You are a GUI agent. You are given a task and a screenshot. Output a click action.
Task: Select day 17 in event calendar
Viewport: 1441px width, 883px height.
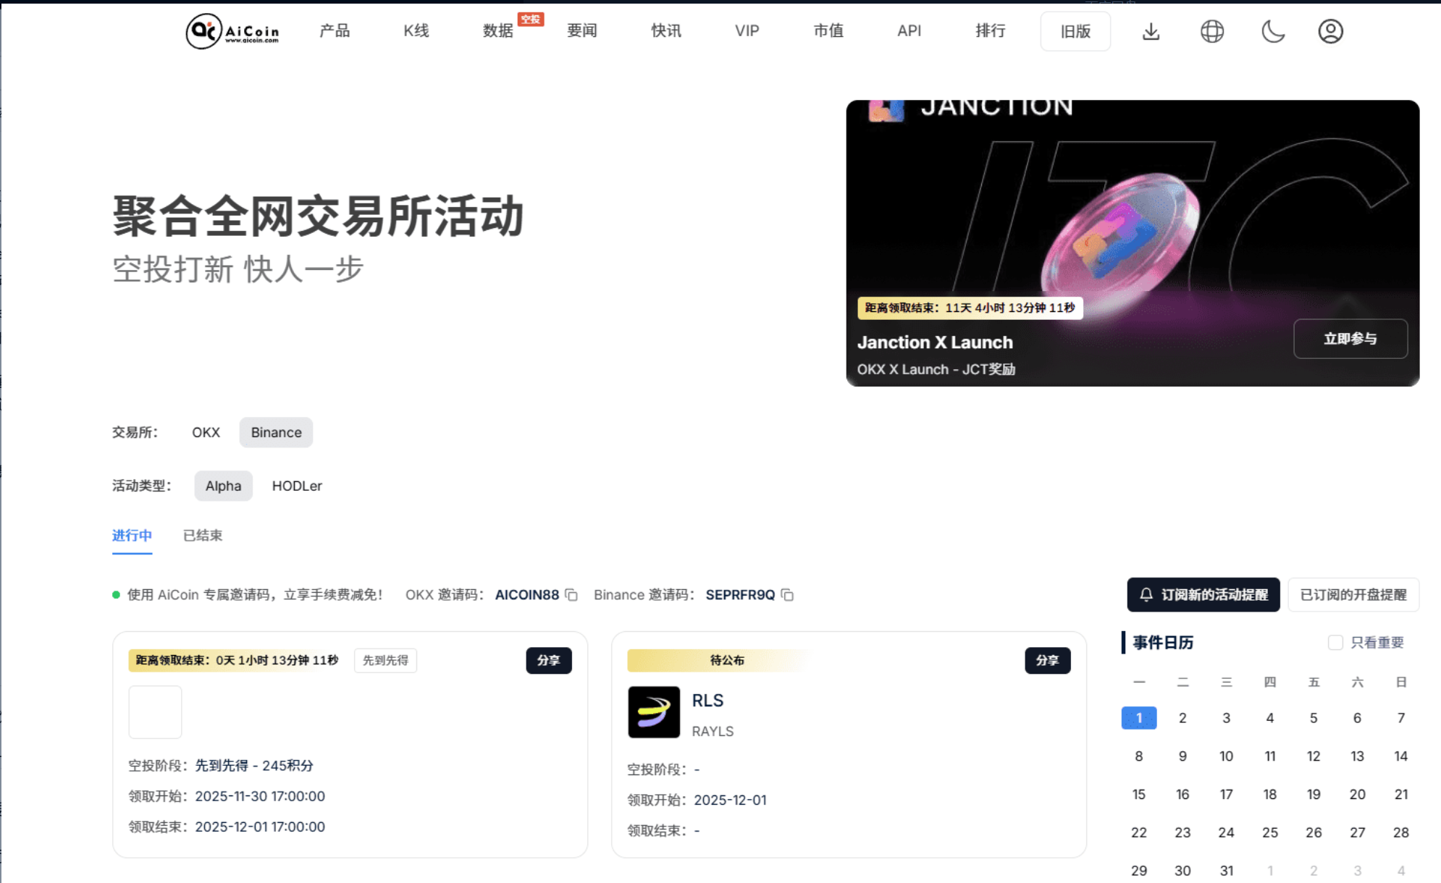[x=1226, y=795]
